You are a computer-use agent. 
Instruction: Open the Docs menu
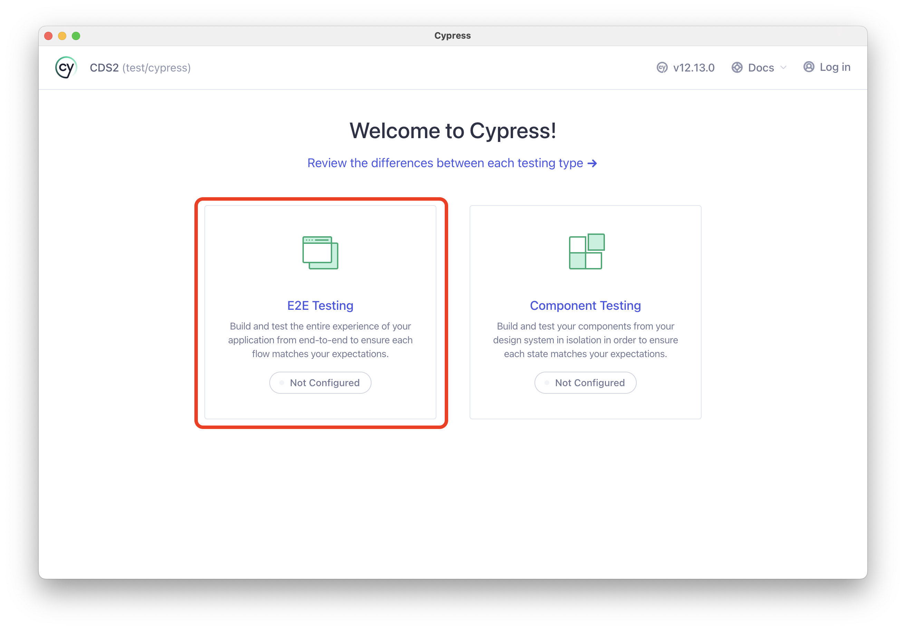[x=759, y=68]
